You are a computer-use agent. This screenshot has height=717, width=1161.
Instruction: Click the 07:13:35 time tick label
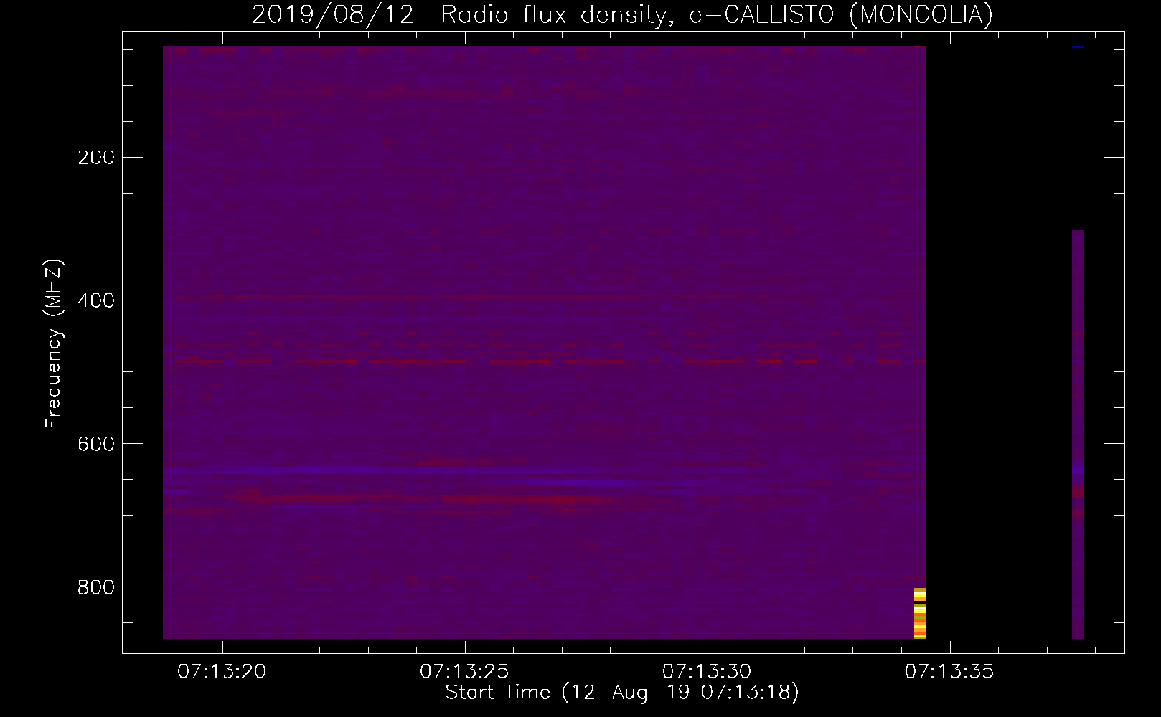click(949, 672)
